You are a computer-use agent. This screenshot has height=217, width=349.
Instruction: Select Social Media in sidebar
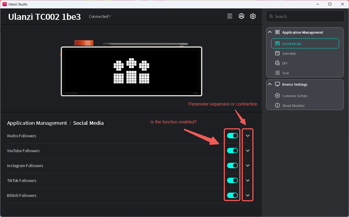[x=305, y=44]
